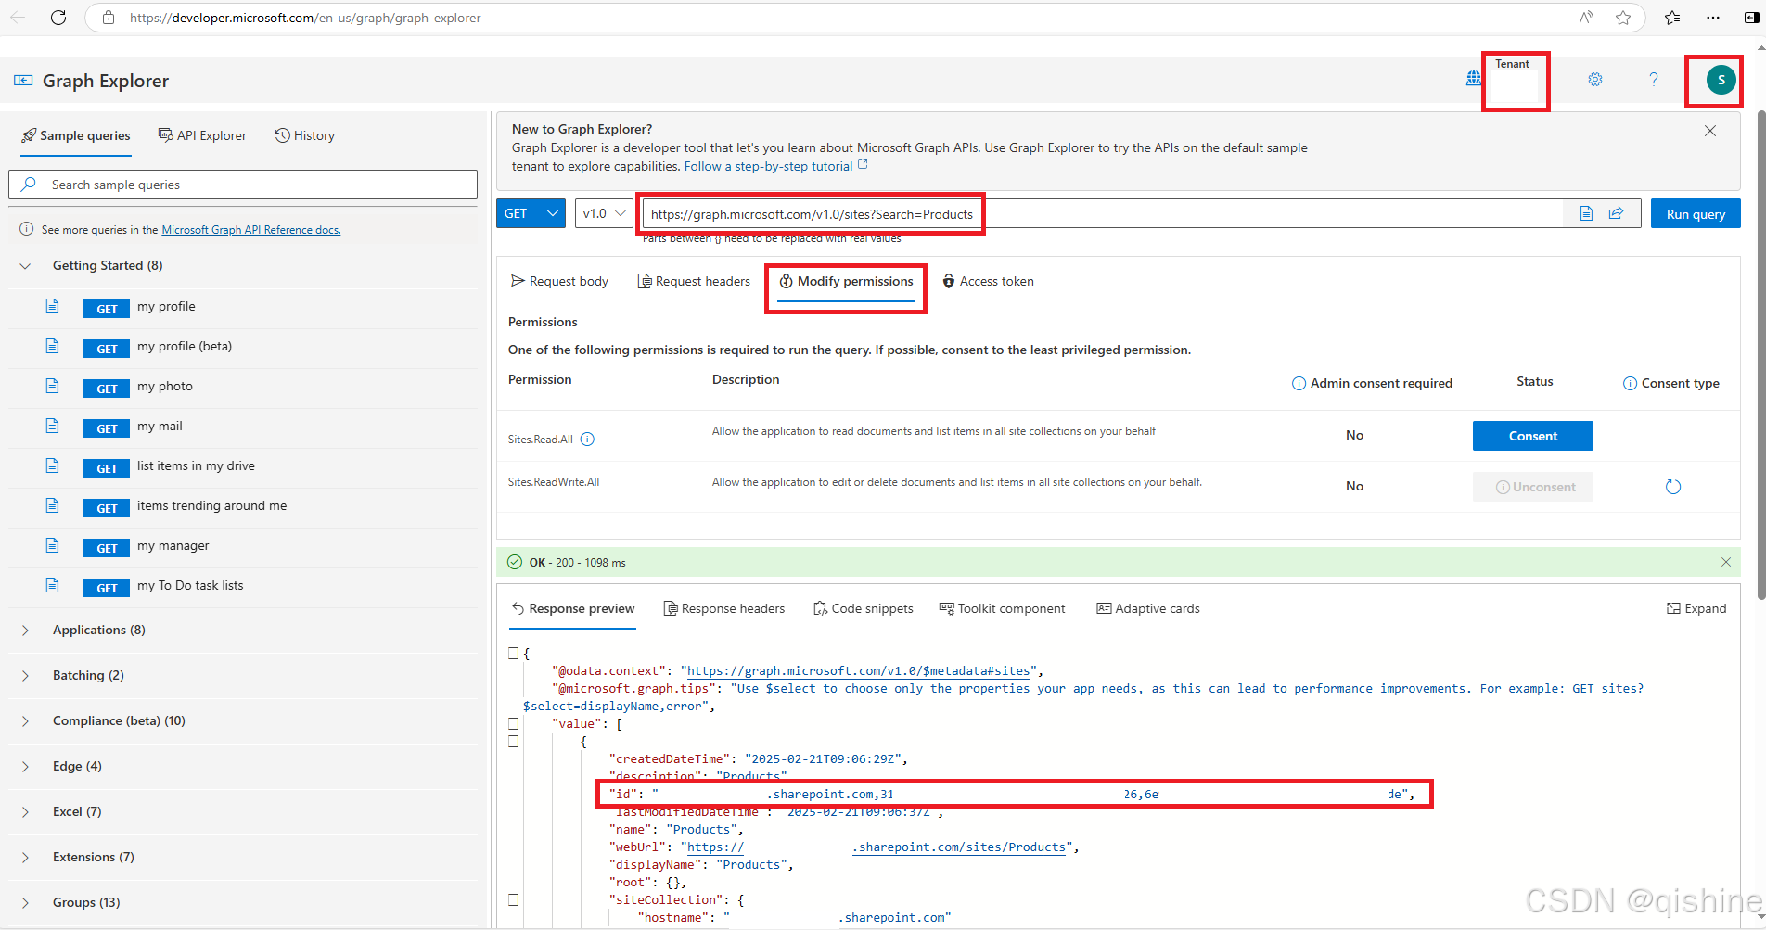Open the v1.0 version dropdown

(x=604, y=213)
